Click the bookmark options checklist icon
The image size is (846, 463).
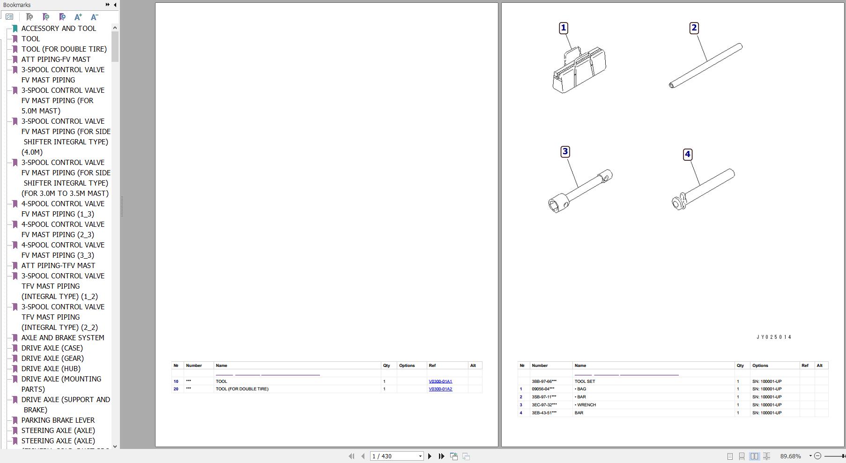(9, 17)
